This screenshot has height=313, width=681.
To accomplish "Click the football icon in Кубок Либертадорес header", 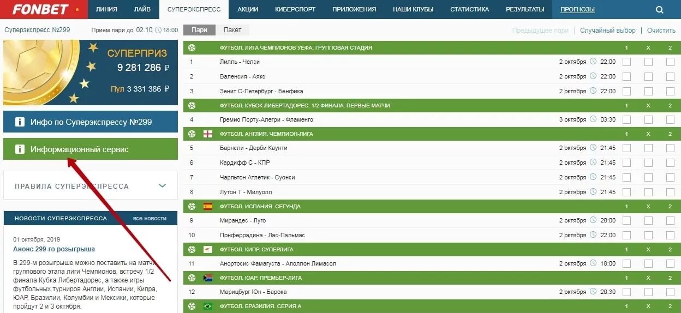I will pos(192,105).
